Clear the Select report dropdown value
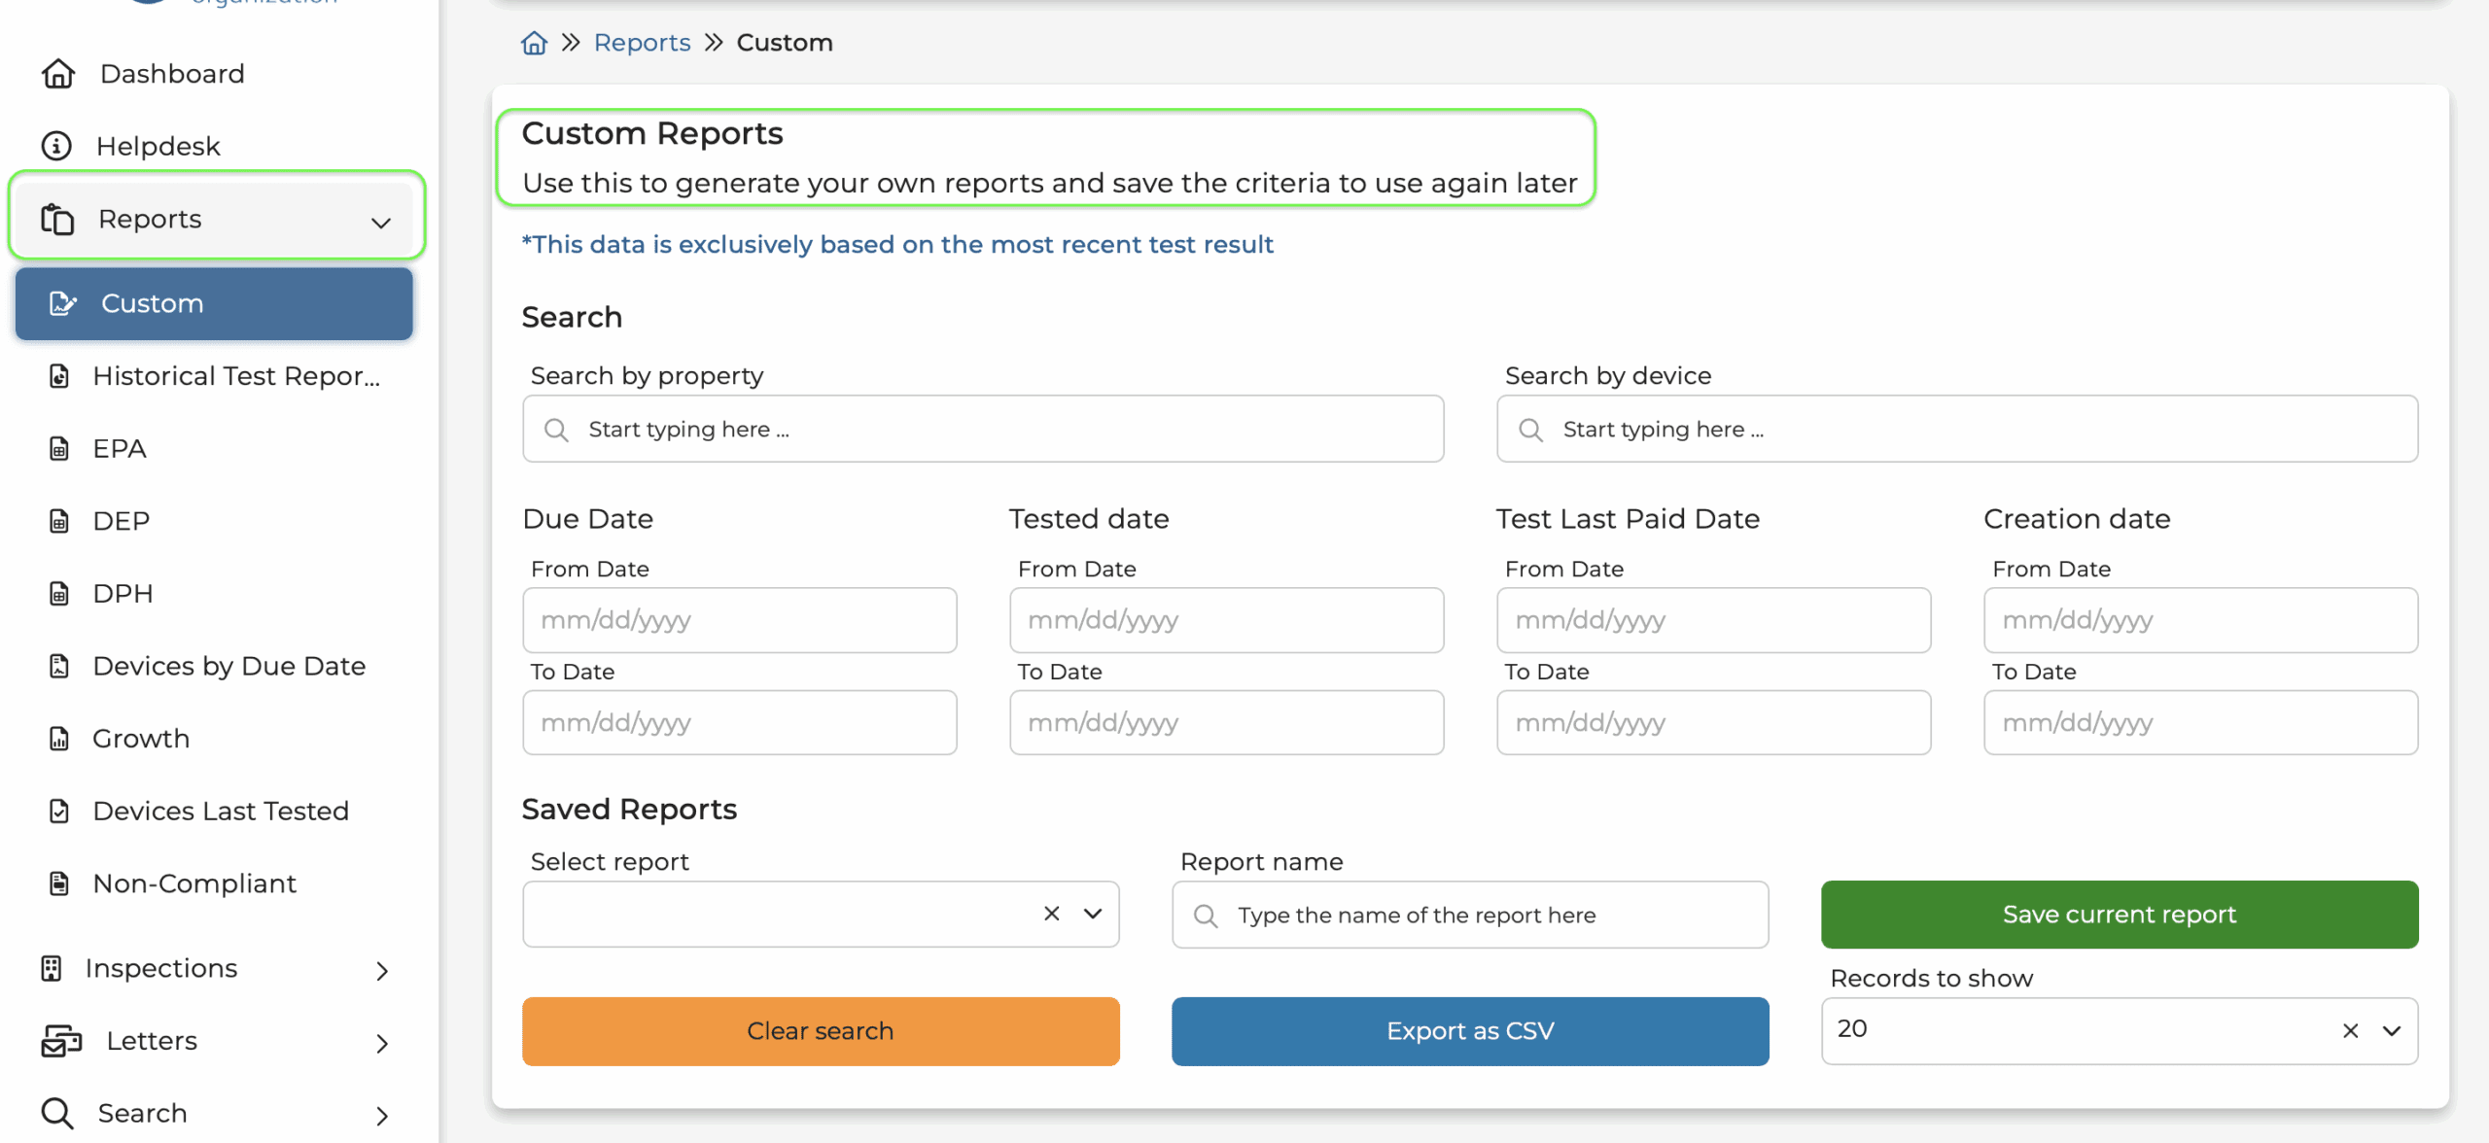Screen dimensions: 2489x1143 click(x=1052, y=914)
